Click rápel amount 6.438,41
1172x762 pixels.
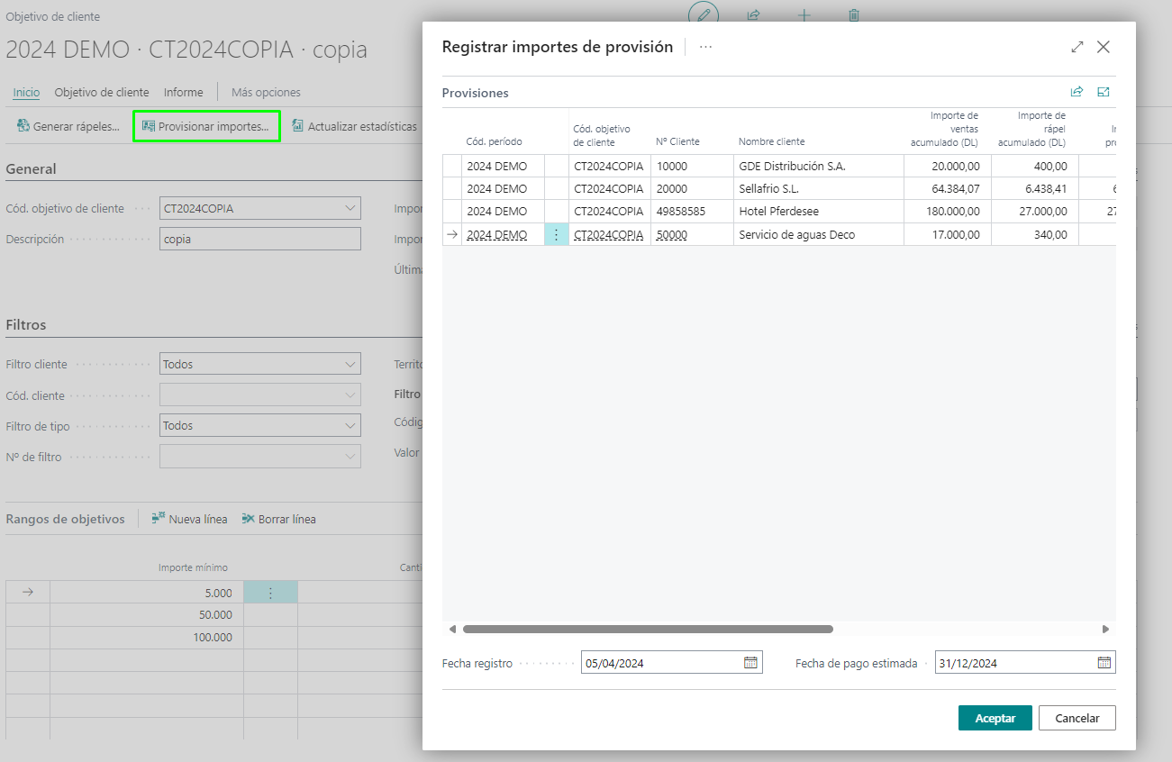pyautogui.click(x=1035, y=189)
